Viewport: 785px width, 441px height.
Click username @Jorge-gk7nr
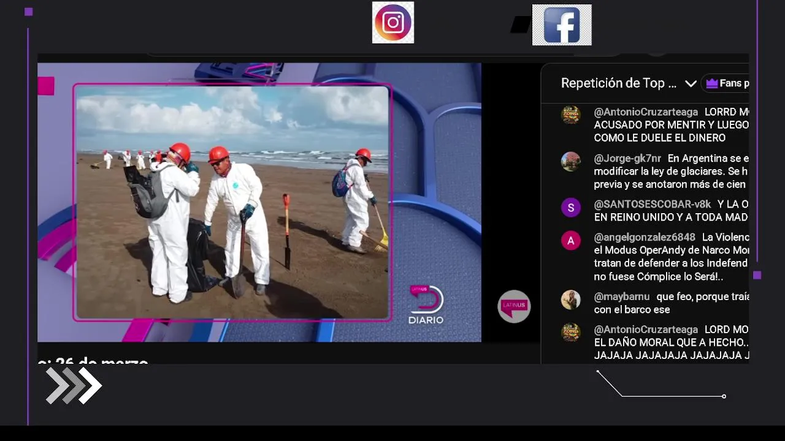[x=627, y=158]
